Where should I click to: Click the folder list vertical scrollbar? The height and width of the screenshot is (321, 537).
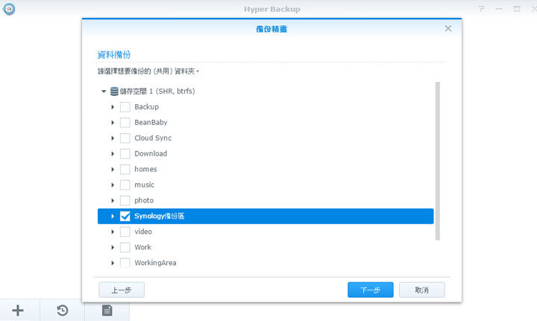437,160
